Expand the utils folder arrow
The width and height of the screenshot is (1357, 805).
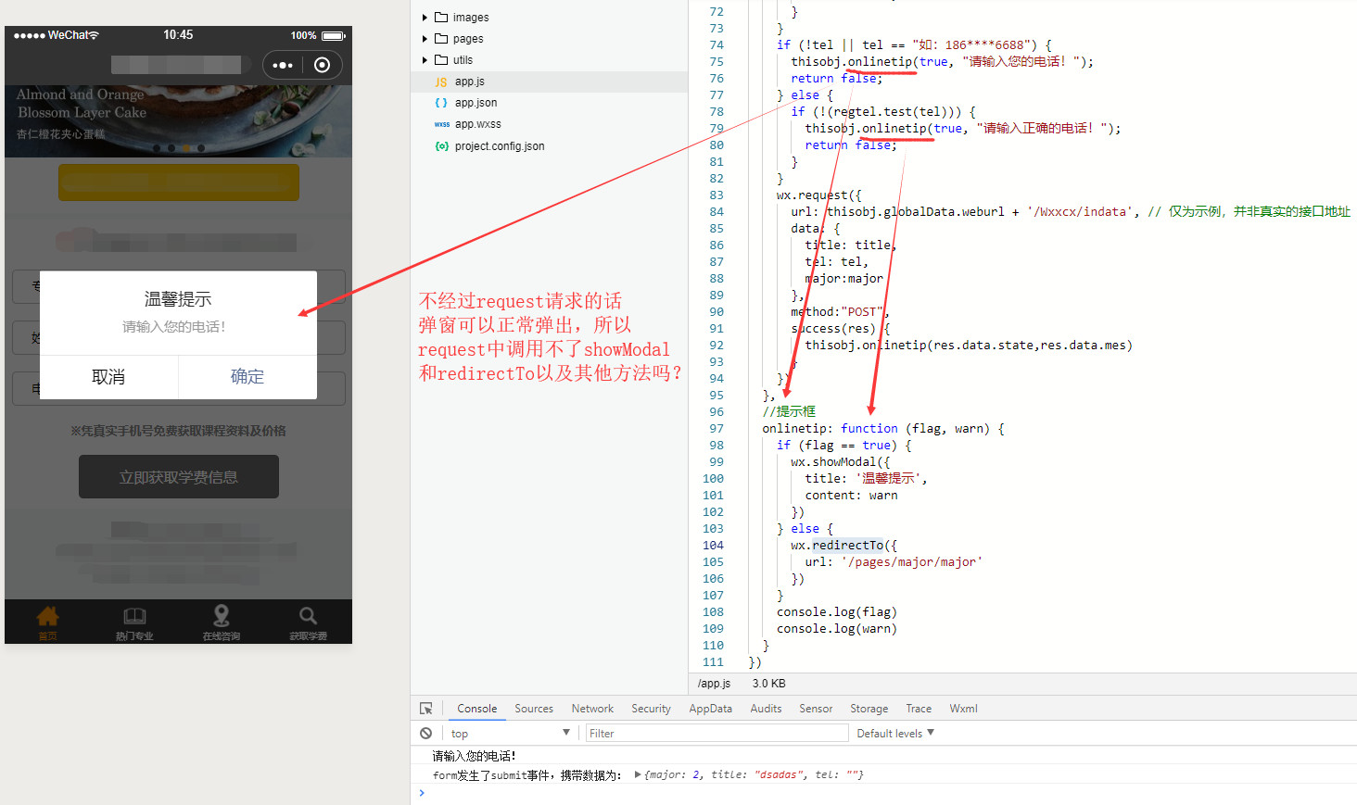click(x=425, y=60)
